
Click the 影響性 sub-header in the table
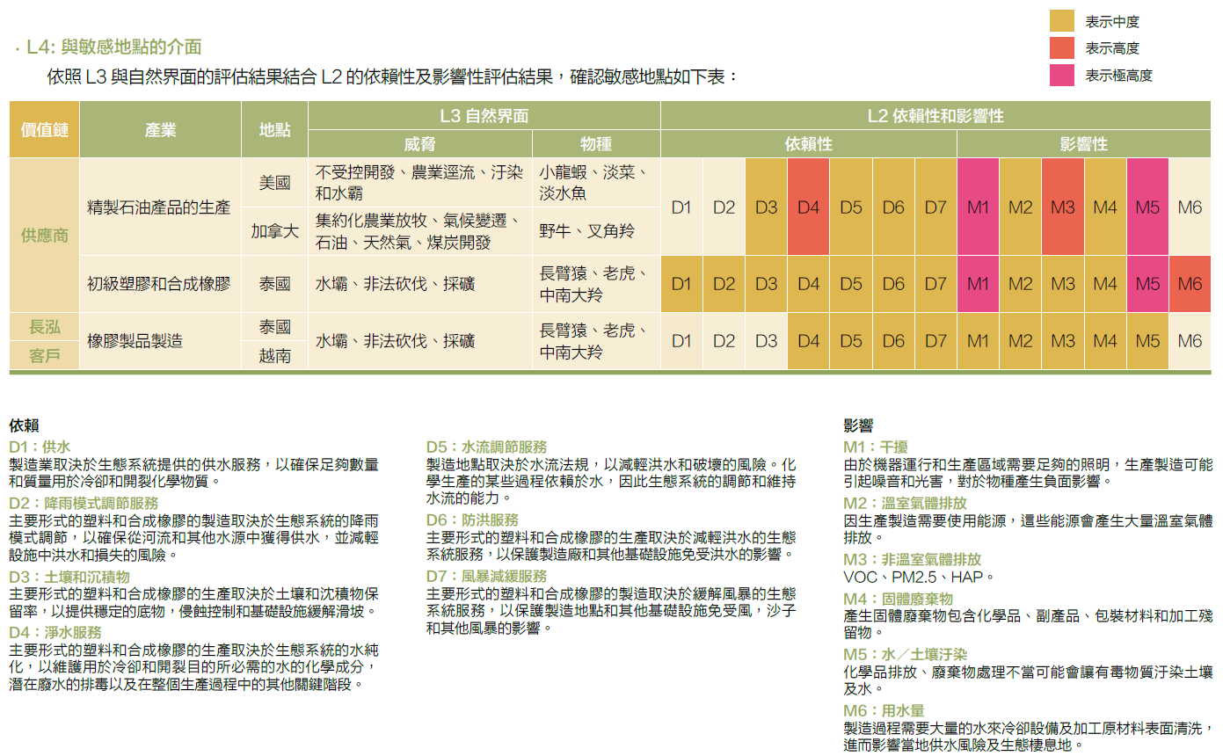[x=1084, y=144]
